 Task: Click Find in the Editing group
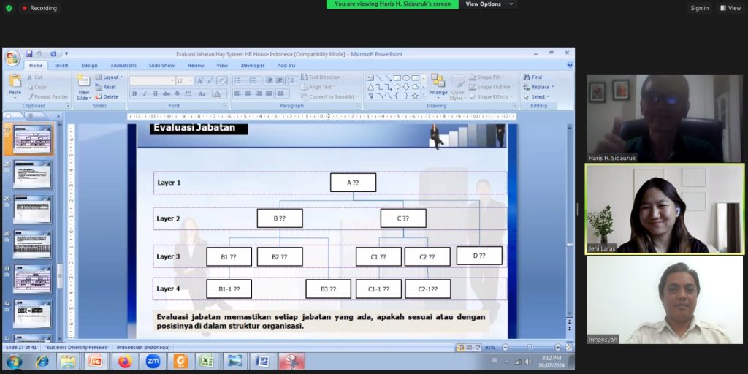(533, 77)
